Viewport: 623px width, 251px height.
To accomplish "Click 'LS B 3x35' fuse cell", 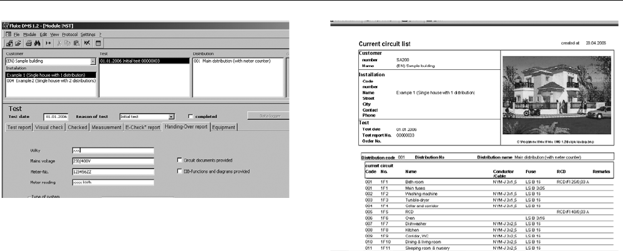I will tap(535, 187).
